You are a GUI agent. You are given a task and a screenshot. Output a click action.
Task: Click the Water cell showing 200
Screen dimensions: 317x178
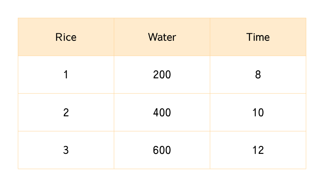(162, 75)
